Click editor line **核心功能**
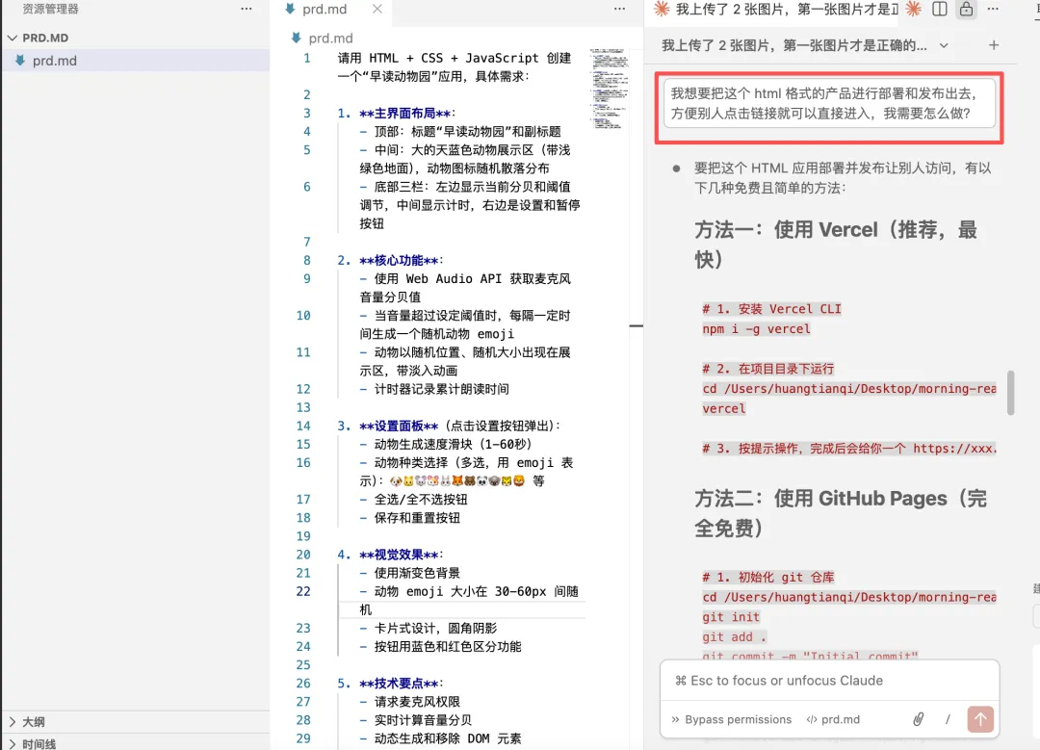1040x750 pixels. click(390, 260)
